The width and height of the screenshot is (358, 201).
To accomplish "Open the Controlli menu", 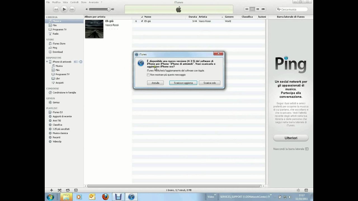I will (74, 2).
